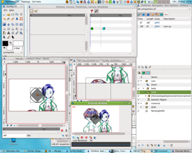This screenshot has width=192, height=153.
Task: Select the Fill bucket tool
Action: pos(13,33)
